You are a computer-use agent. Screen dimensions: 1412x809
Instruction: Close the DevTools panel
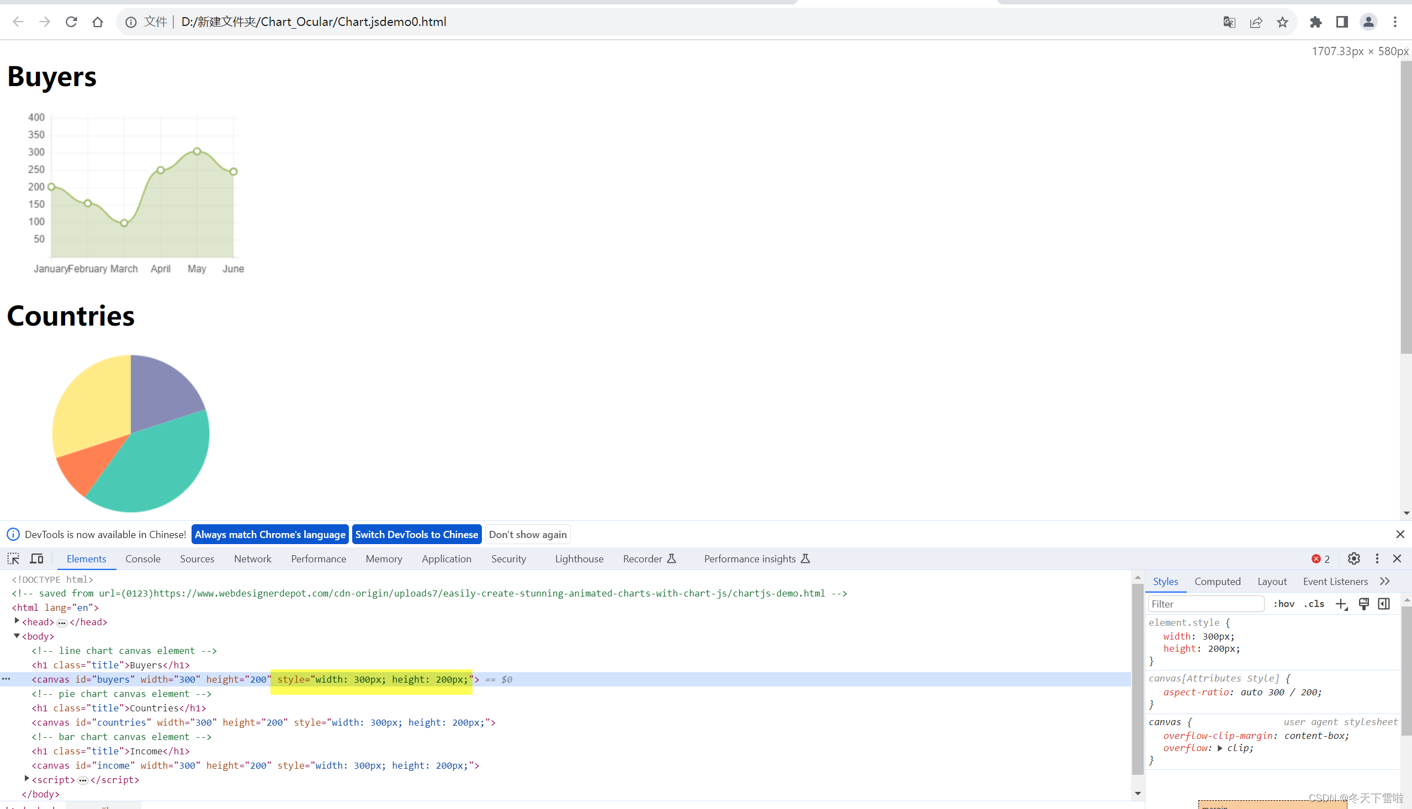point(1397,558)
